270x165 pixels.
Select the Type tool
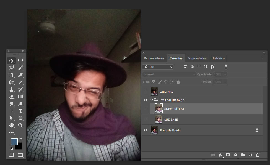click(20, 111)
